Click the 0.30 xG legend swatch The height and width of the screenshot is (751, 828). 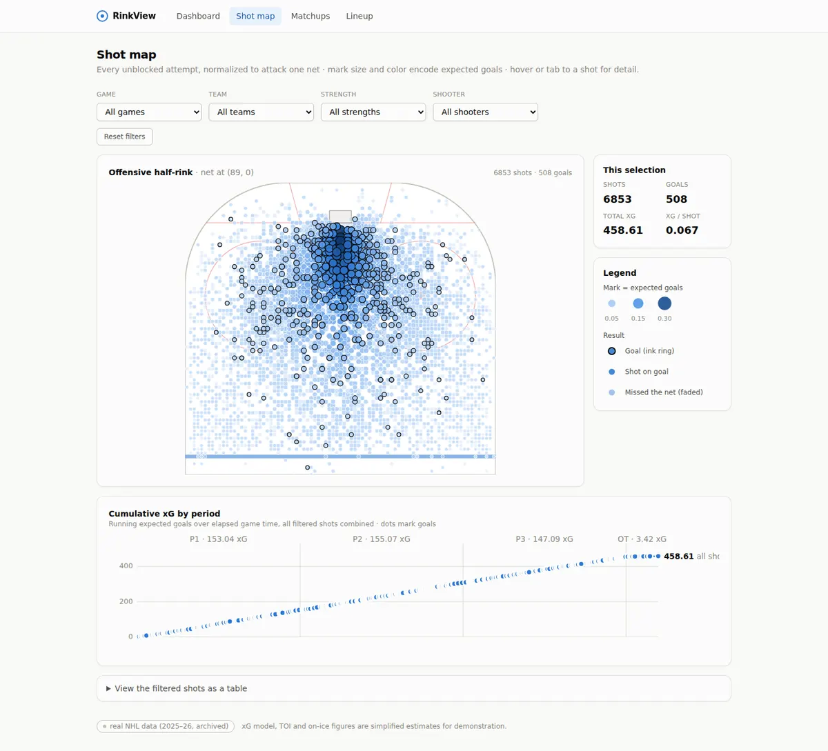pyautogui.click(x=664, y=303)
